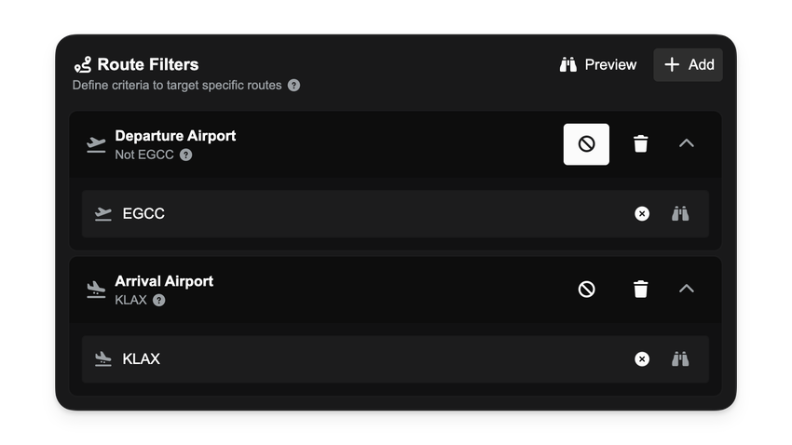Viewport: 792px width, 445px height.
Task: Click the Preview binoculars button
Action: [x=598, y=65]
